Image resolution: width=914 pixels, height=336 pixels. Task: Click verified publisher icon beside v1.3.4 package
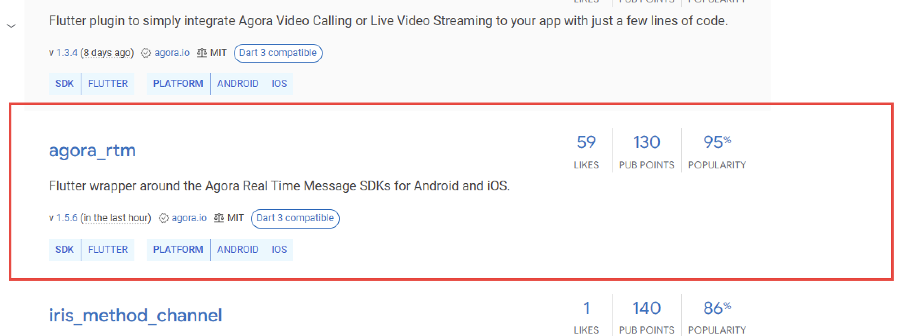tap(146, 53)
